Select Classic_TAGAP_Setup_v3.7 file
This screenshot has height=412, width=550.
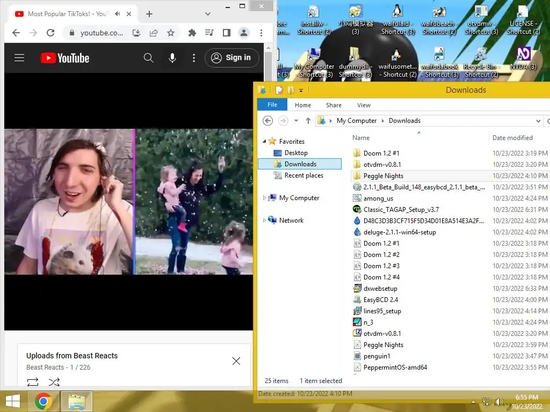pyautogui.click(x=401, y=210)
